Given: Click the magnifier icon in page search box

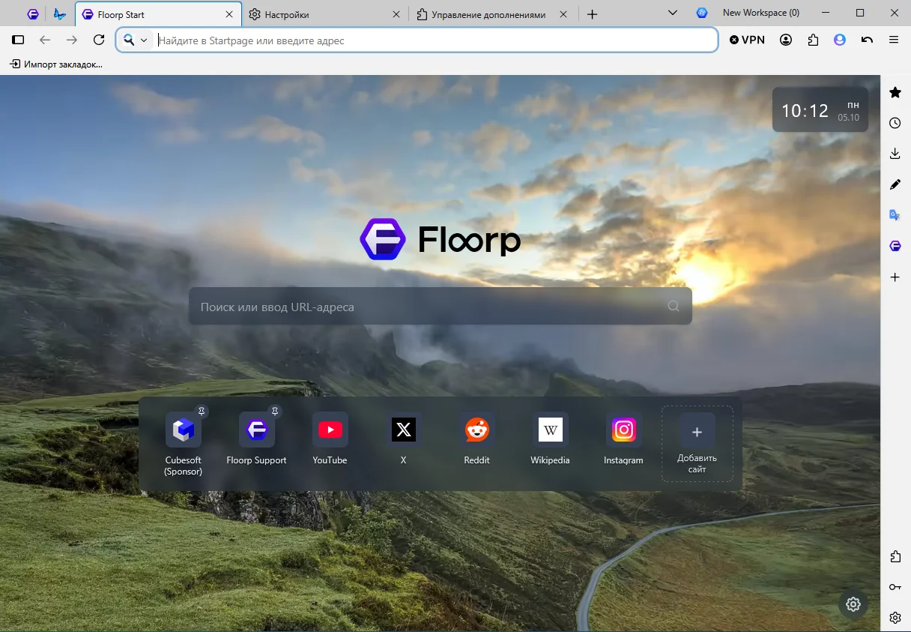Looking at the screenshot, I should click(674, 306).
